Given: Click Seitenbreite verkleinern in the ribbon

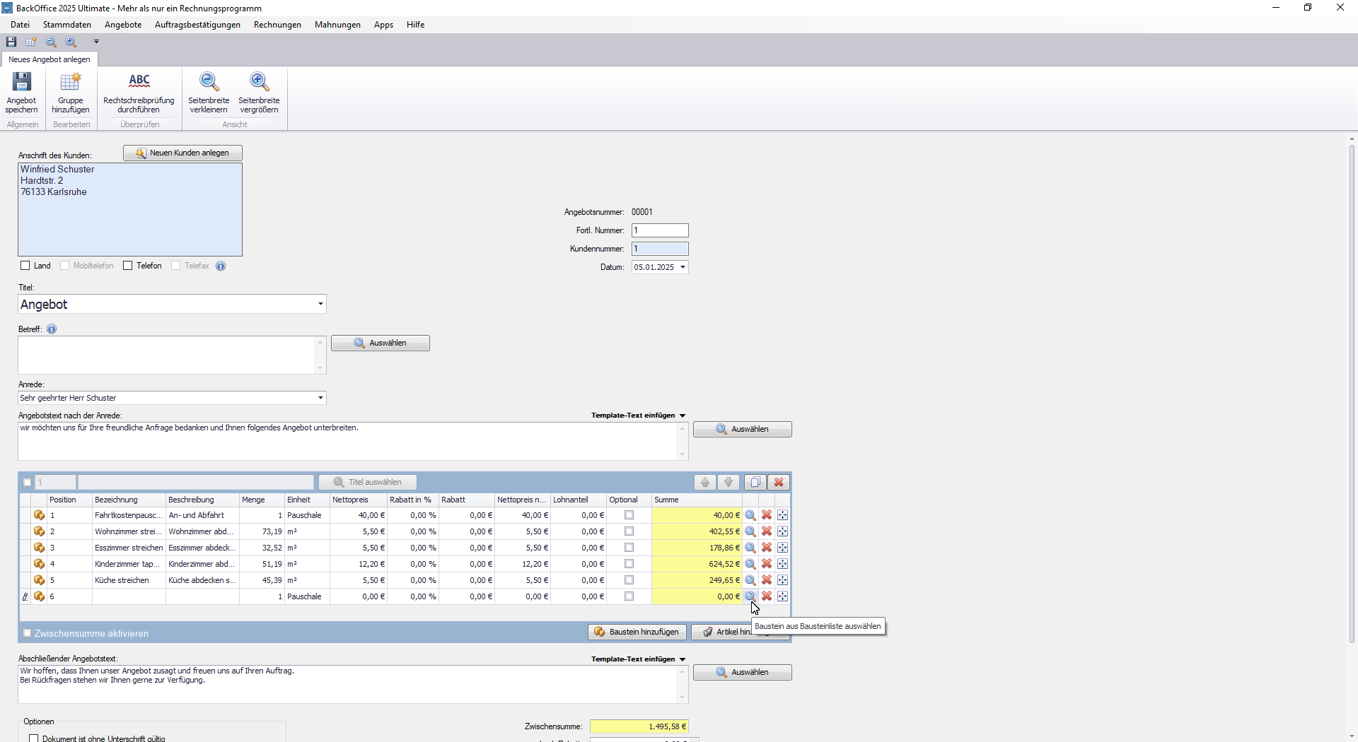Looking at the screenshot, I should [x=209, y=93].
